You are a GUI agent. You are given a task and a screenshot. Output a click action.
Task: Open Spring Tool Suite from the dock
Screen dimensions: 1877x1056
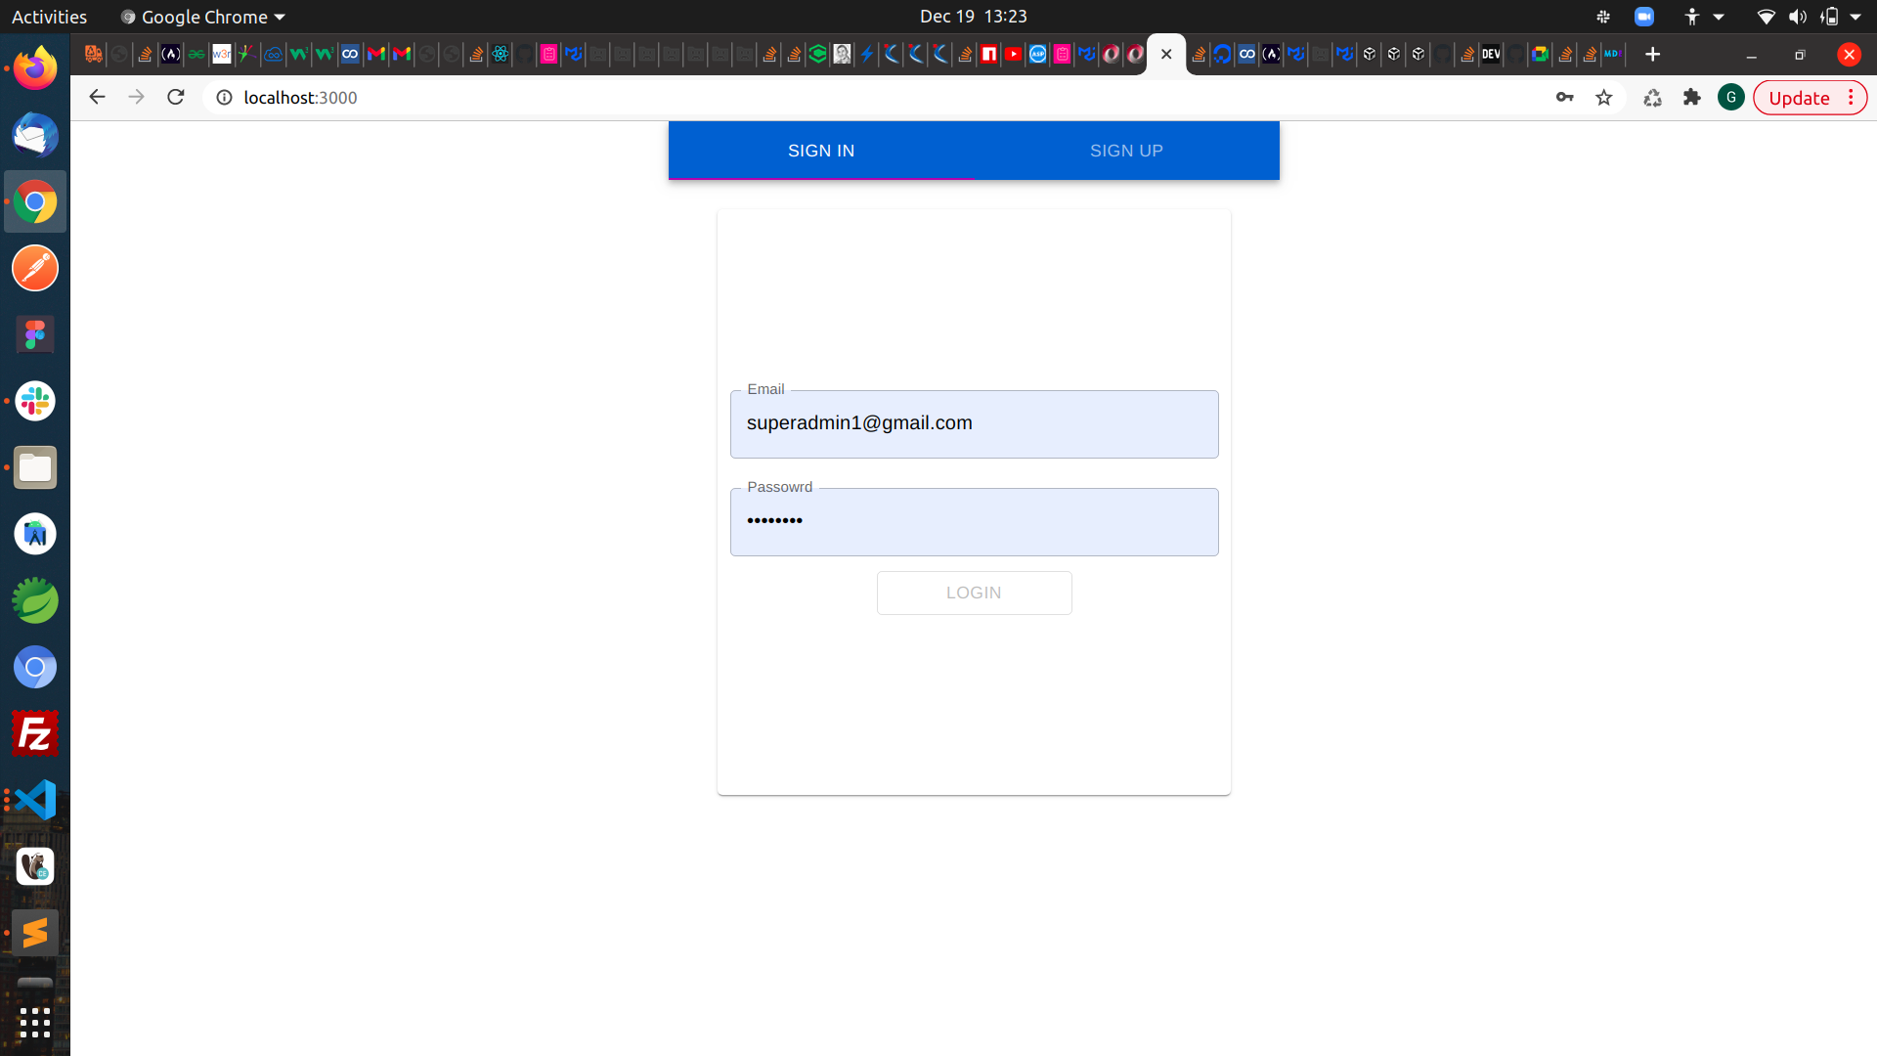point(35,600)
